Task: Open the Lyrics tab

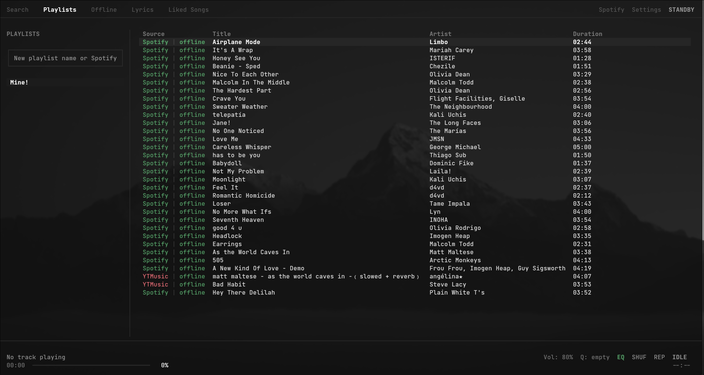Action: click(142, 10)
